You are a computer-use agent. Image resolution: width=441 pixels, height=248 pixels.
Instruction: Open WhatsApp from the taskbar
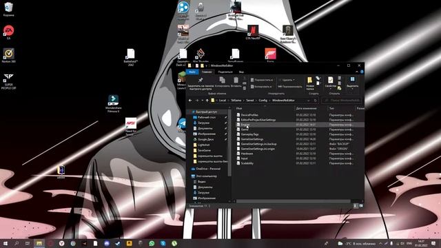[x=152, y=243]
